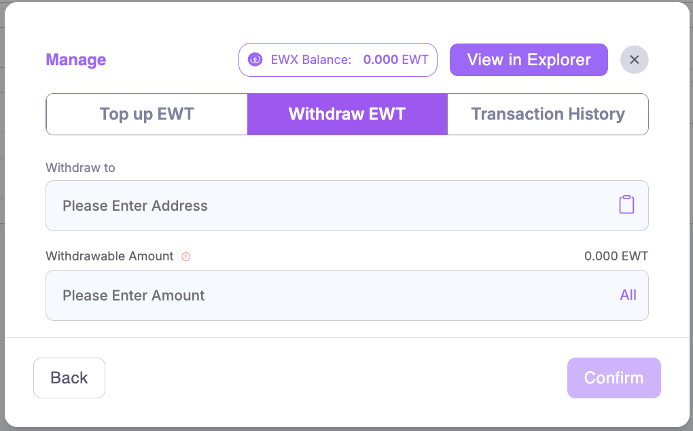Click the Manage heading
693x431 pixels.
tap(76, 60)
